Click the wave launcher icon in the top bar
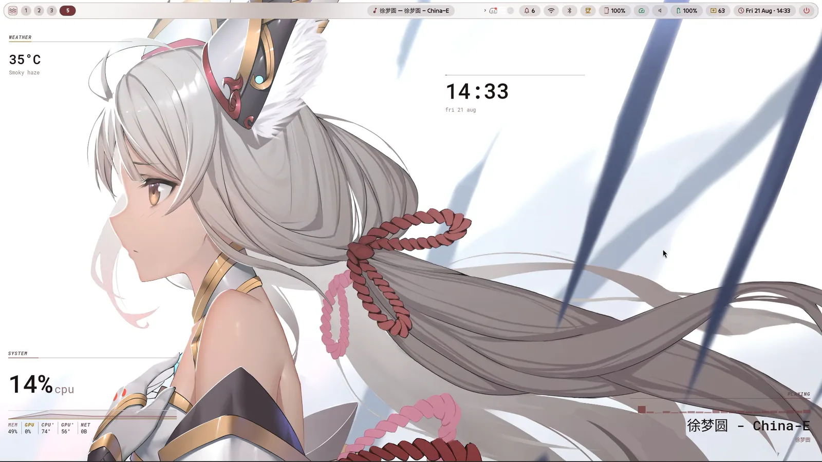Viewport: 822px width, 462px height. [13, 10]
